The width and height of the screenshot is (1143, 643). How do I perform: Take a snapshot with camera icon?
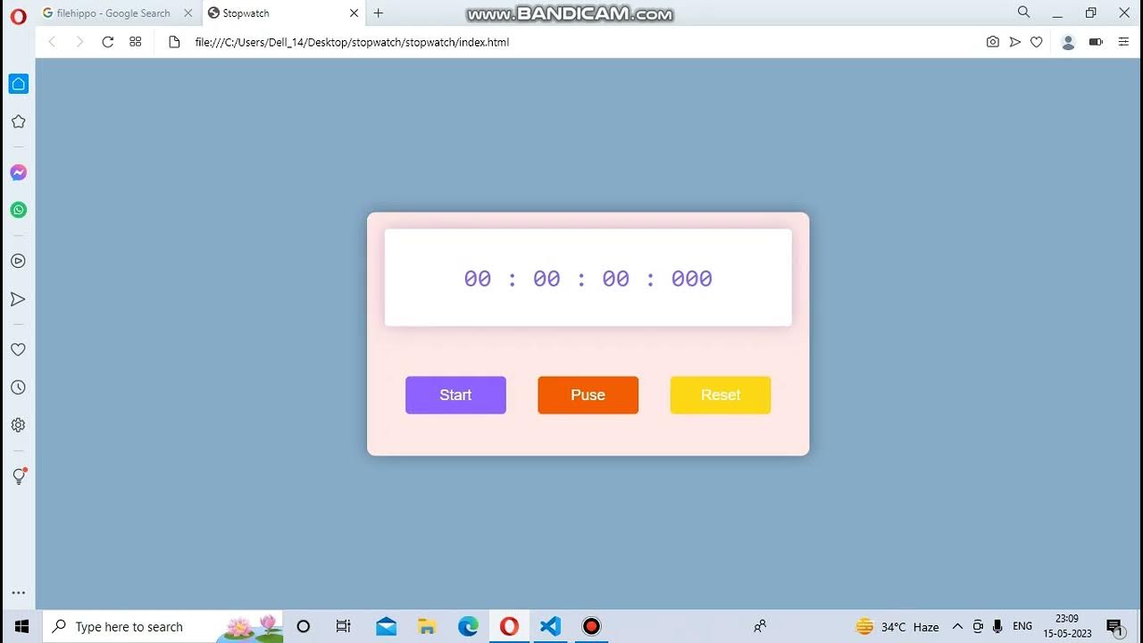pyautogui.click(x=993, y=42)
